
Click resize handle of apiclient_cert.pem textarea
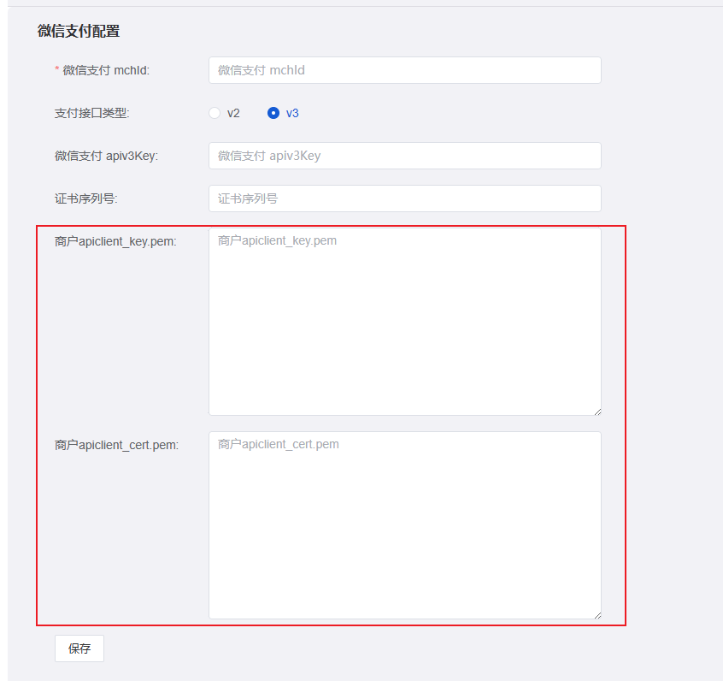[x=597, y=614]
